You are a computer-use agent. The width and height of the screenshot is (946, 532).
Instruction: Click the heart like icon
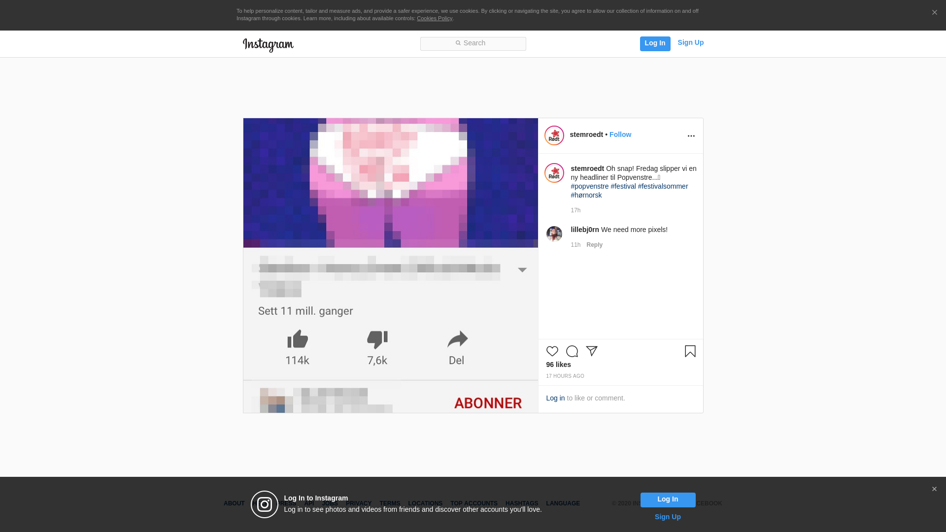[552, 351]
